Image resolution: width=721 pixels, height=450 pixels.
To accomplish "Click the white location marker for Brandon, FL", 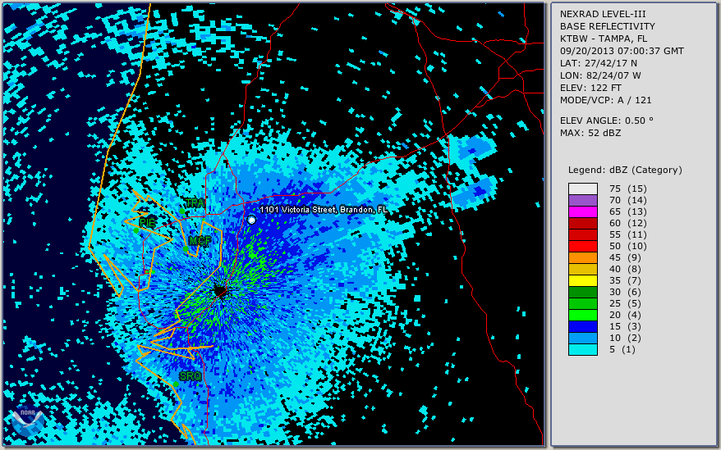I will pos(251,220).
